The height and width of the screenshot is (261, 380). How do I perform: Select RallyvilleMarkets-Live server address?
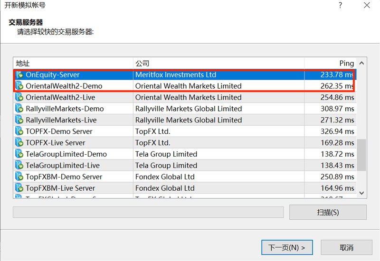click(x=61, y=120)
